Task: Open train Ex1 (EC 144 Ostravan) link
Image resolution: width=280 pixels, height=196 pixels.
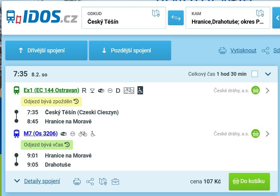Action: [x=51, y=90]
